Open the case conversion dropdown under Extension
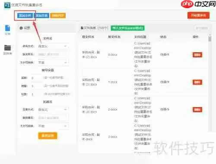 (53, 126)
